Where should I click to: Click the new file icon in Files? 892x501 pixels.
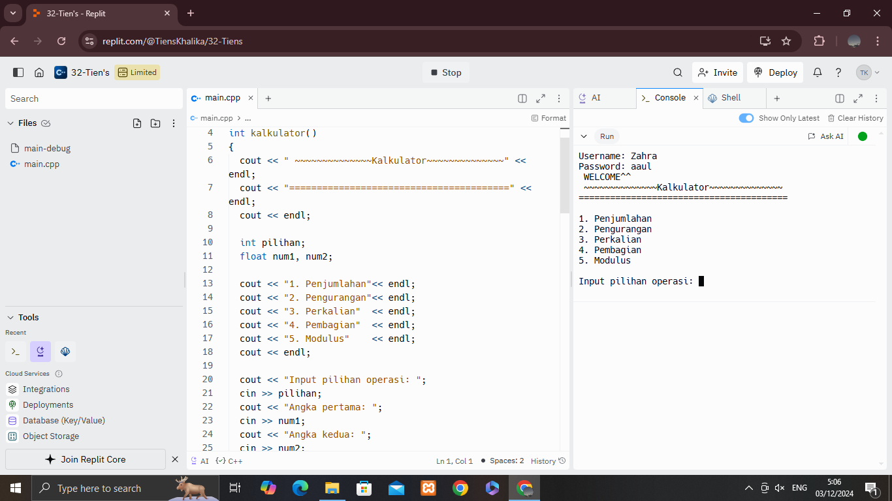click(x=137, y=123)
